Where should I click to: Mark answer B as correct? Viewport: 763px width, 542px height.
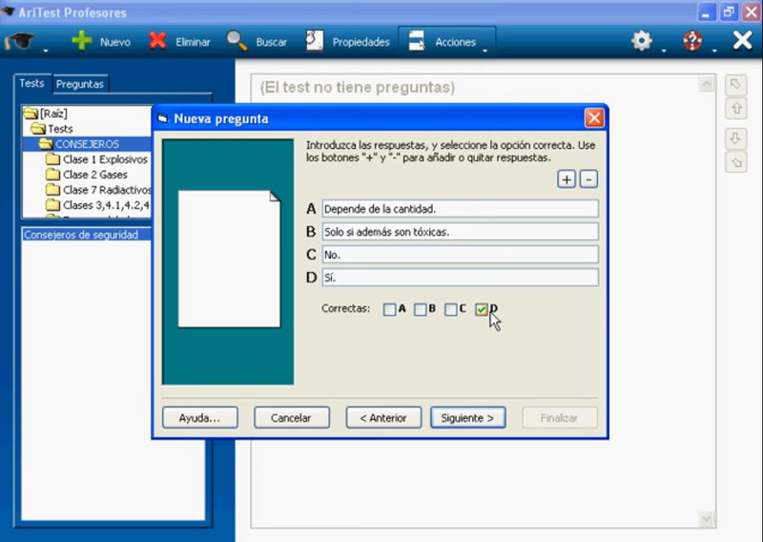coord(420,310)
